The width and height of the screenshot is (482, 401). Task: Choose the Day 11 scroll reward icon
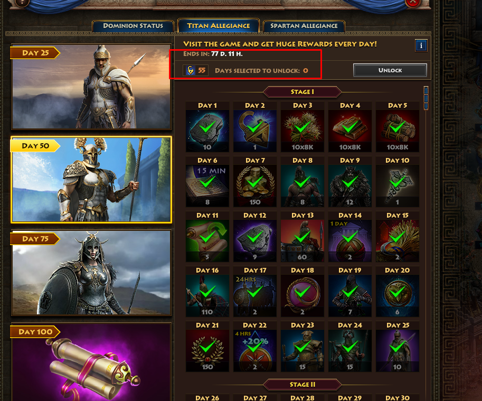[x=207, y=241]
